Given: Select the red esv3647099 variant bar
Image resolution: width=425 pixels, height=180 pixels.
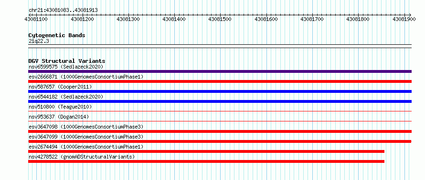Looking at the screenshot, I should 220,141.
